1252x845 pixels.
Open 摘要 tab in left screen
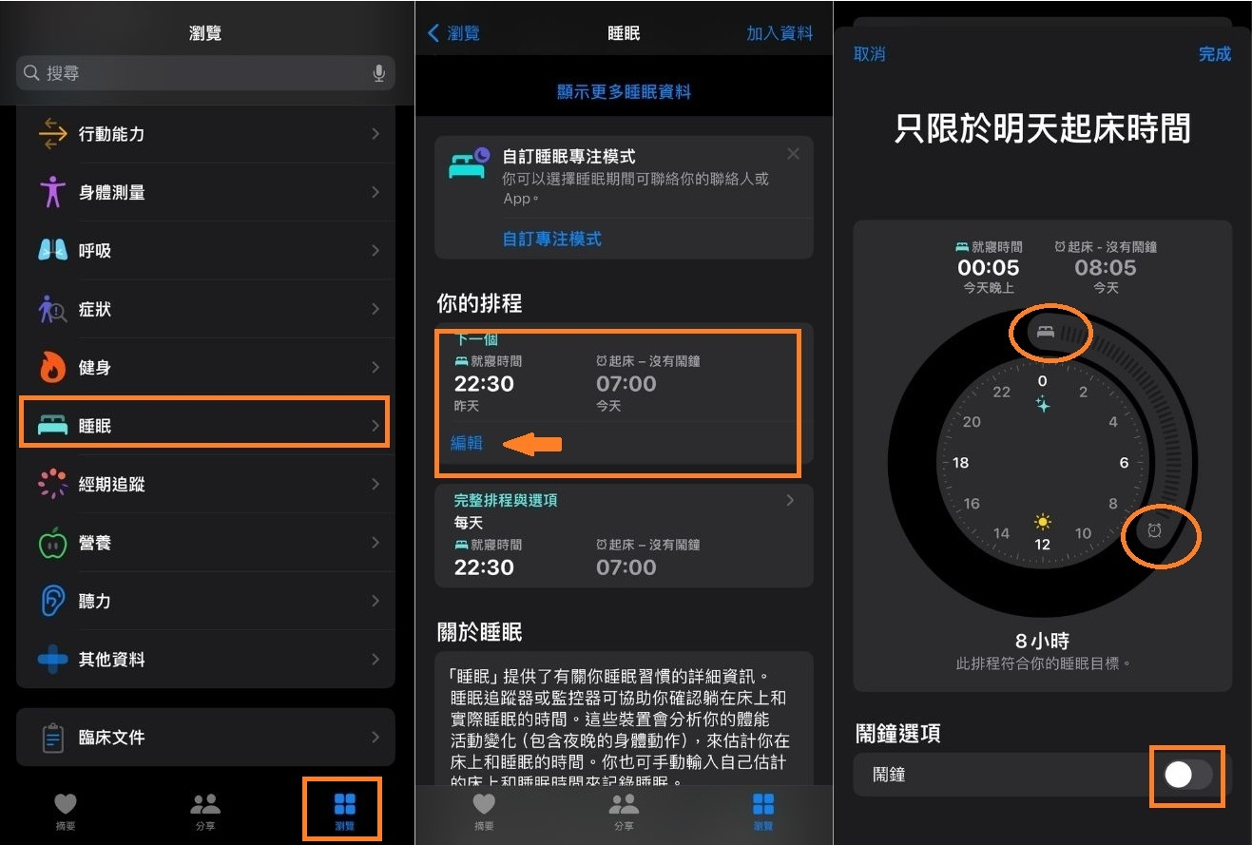point(66,811)
